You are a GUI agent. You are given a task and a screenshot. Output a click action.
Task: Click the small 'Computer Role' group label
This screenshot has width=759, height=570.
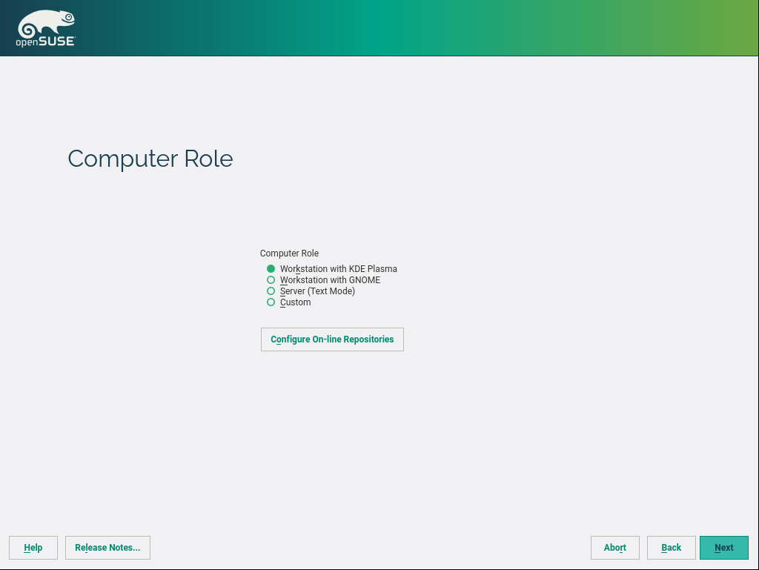click(289, 253)
